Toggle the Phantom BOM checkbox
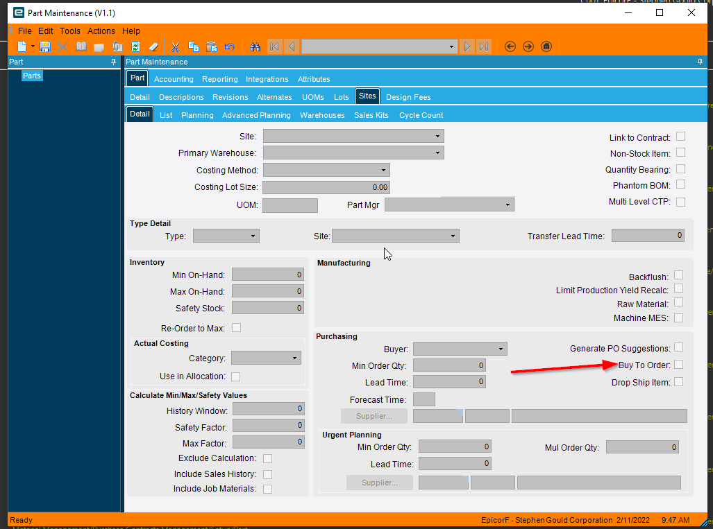 click(680, 184)
